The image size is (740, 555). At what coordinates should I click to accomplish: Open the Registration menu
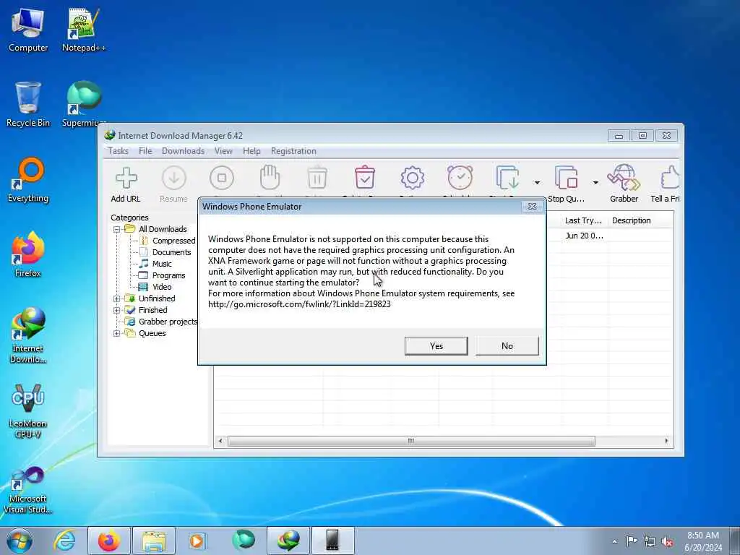293,151
